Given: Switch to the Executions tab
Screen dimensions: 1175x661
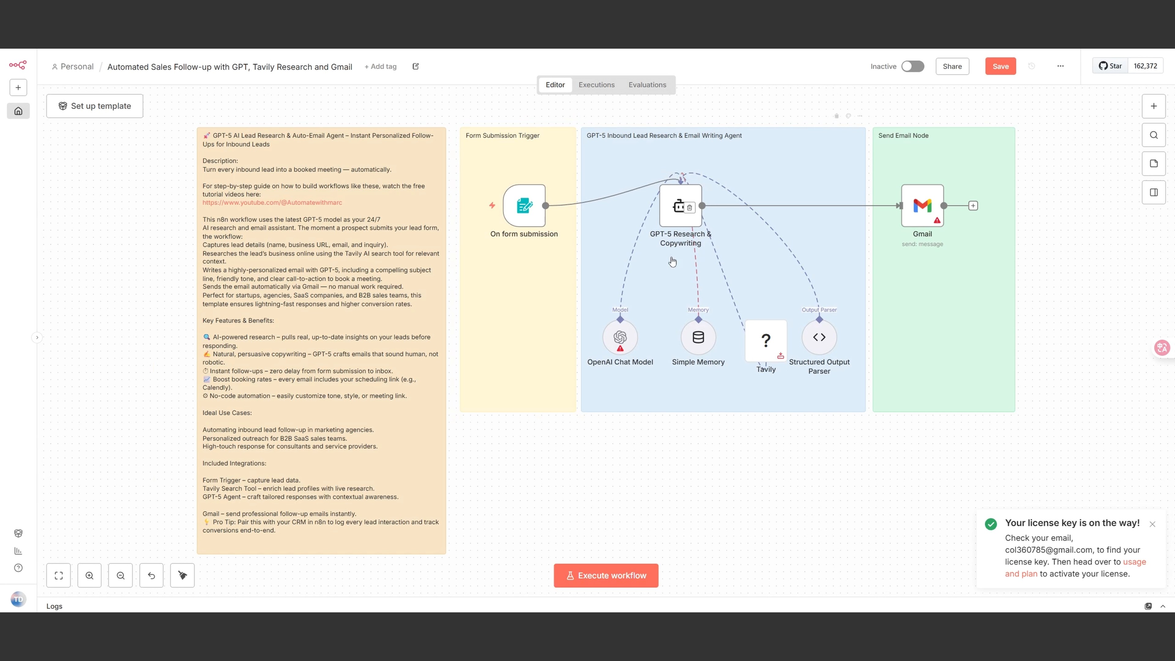Looking at the screenshot, I should tap(596, 85).
